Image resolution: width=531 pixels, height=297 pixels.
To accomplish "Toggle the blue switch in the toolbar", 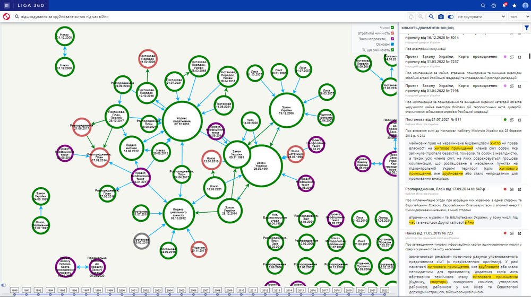I will (x=450, y=16).
